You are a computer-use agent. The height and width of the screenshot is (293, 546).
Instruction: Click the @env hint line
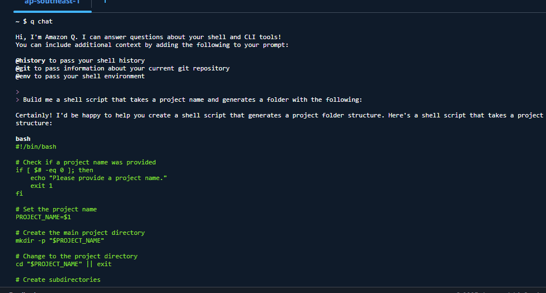pos(80,76)
